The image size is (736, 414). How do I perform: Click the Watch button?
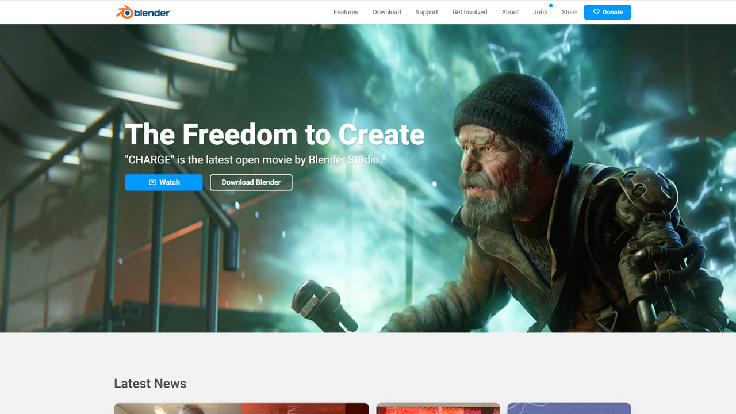point(164,182)
